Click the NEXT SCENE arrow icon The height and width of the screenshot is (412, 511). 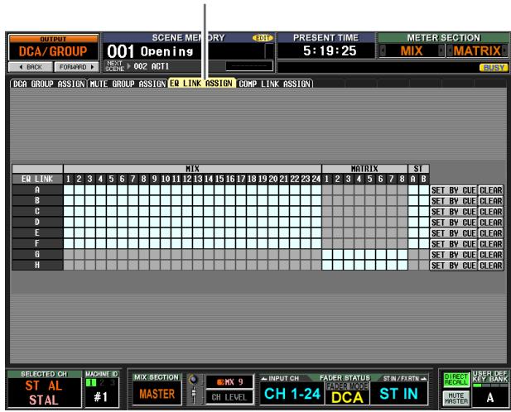tap(128, 66)
